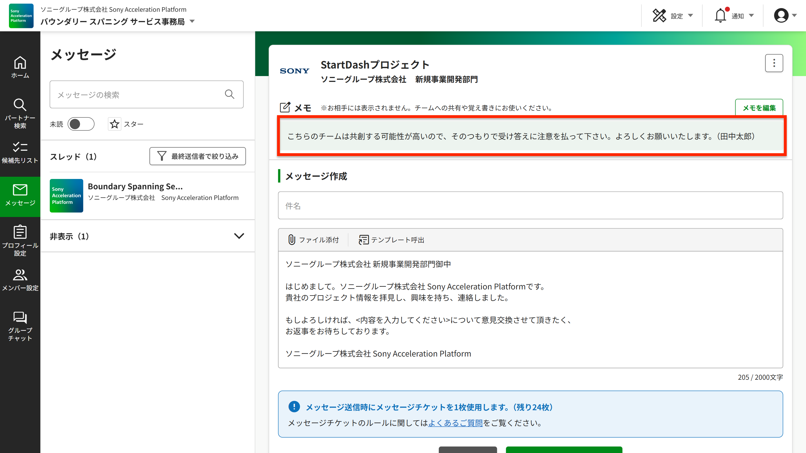Open the organization name switcher dropdown
Screen dimensions: 806x453
tap(192, 22)
